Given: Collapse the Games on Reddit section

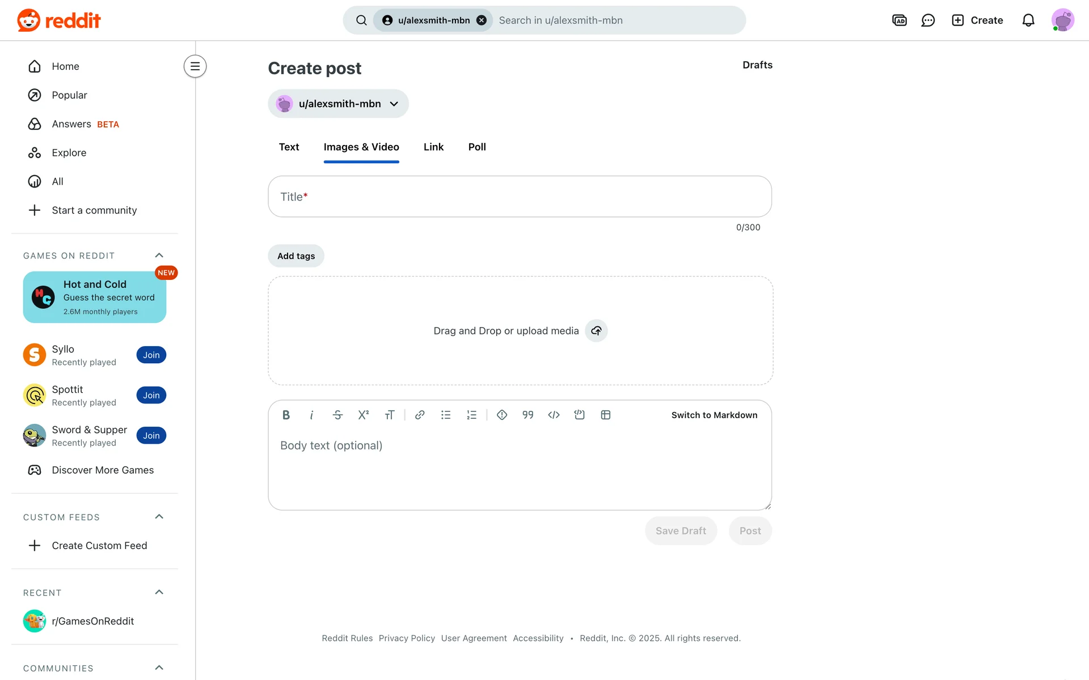Looking at the screenshot, I should click(159, 256).
